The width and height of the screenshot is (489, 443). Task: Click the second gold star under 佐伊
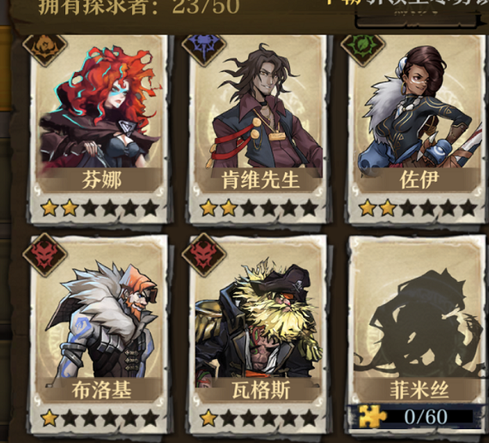387,208
